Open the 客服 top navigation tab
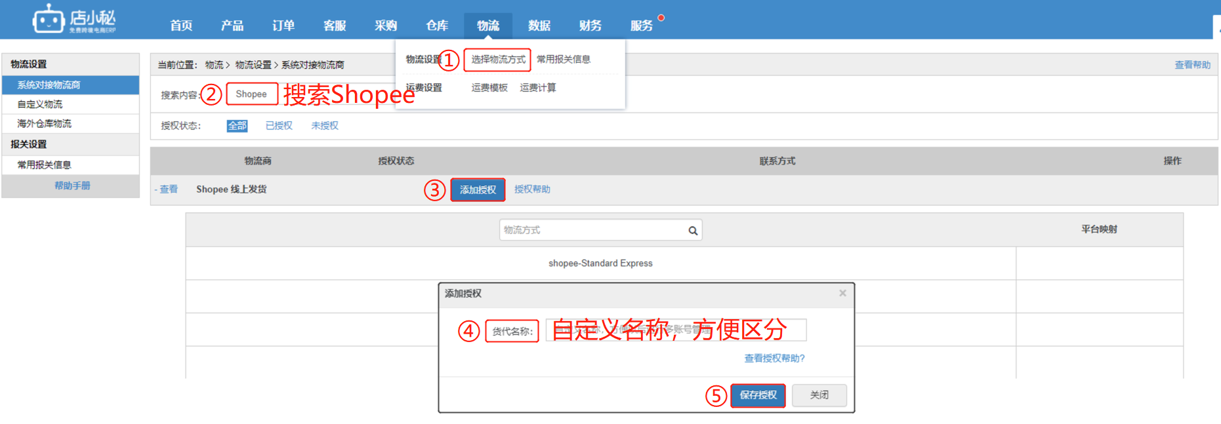Viewport: 1221px width, 424px height. (335, 26)
